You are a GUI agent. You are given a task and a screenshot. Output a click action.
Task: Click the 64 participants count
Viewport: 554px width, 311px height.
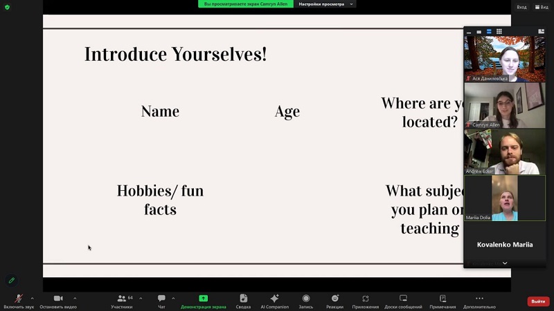coord(130,298)
